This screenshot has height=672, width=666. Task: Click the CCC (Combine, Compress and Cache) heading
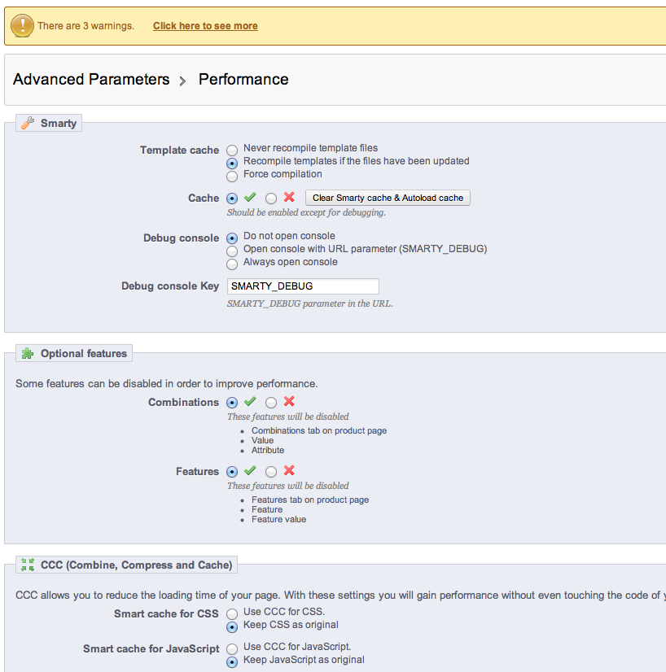[x=136, y=565]
